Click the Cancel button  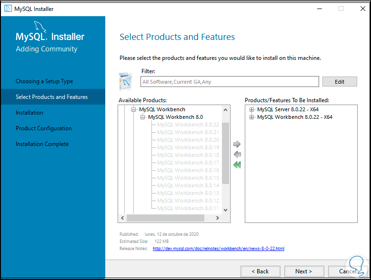(x=348, y=271)
